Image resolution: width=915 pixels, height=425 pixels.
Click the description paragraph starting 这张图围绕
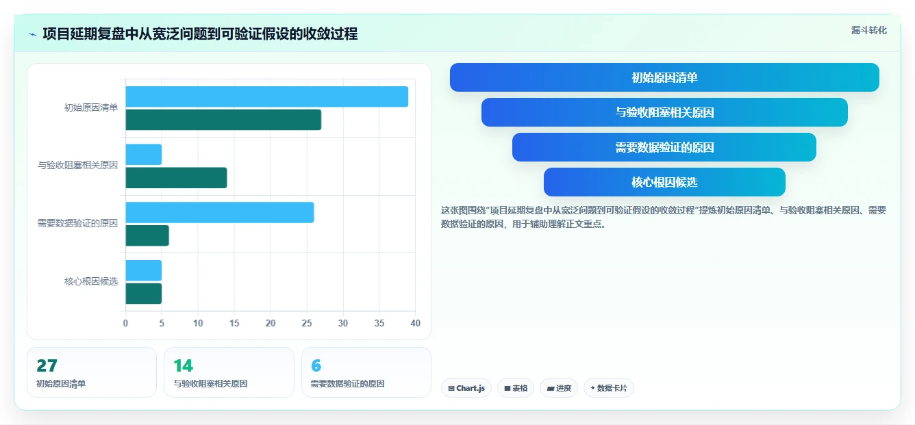click(x=664, y=217)
